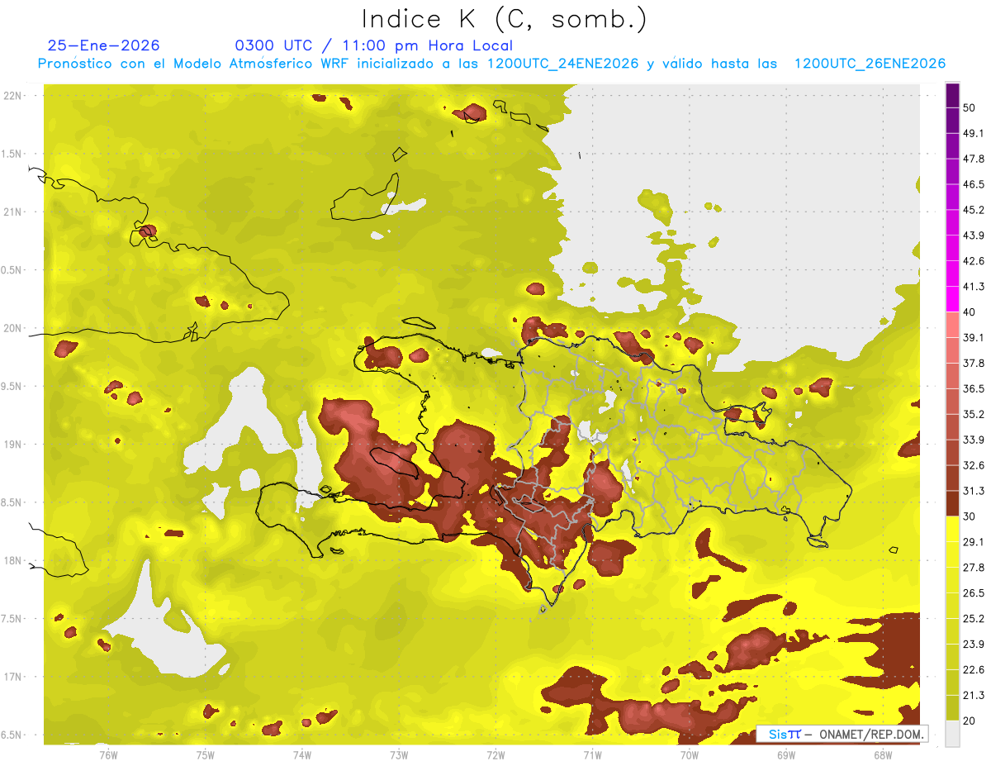Click the color bar value "41.3"
The image size is (991, 766).
[x=974, y=287]
